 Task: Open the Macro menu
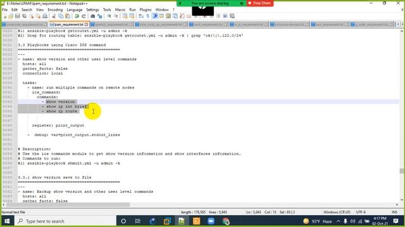tap(120, 10)
